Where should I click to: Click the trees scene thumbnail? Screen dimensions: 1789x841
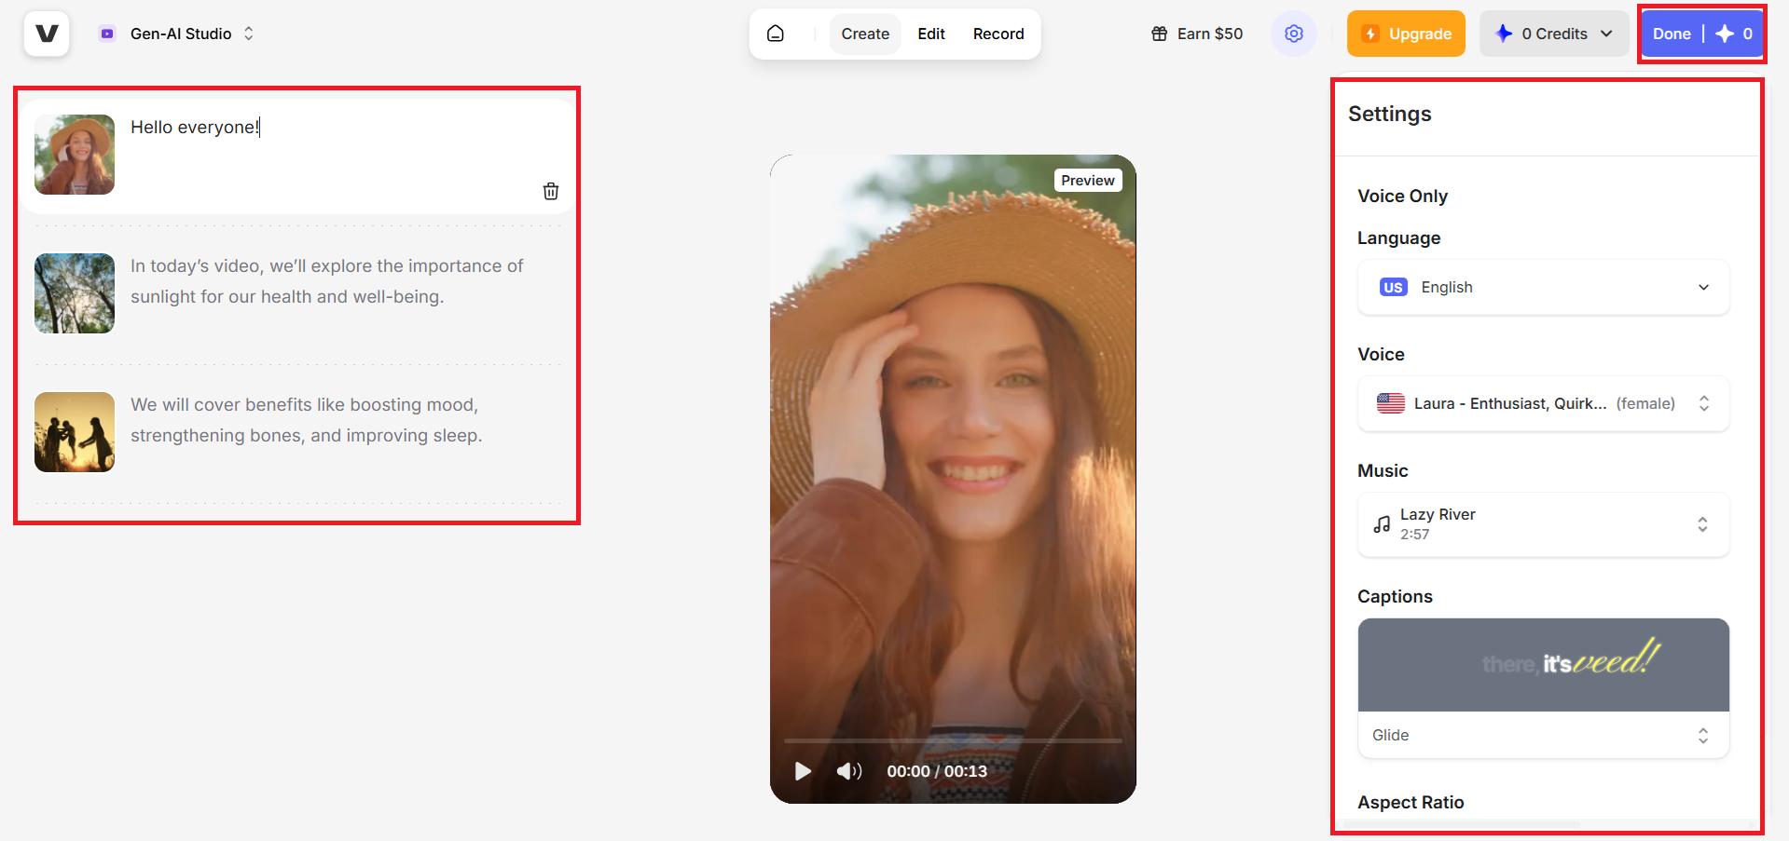pyautogui.click(x=75, y=293)
